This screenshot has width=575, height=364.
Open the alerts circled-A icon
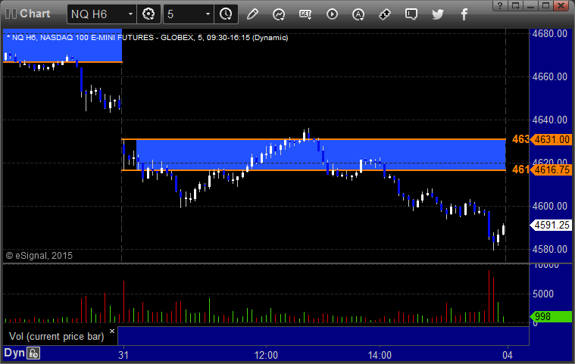(x=358, y=14)
